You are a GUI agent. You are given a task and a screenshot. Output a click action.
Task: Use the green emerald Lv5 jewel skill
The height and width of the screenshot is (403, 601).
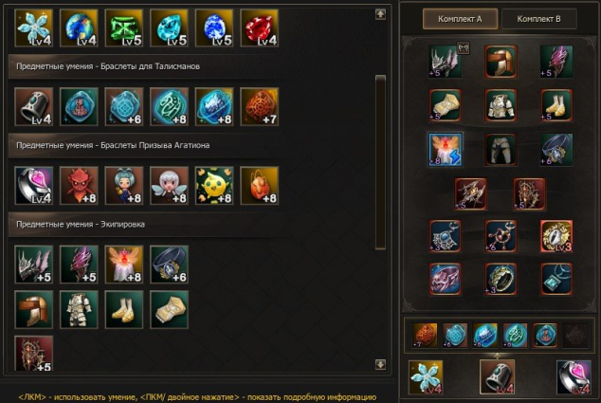(x=124, y=28)
